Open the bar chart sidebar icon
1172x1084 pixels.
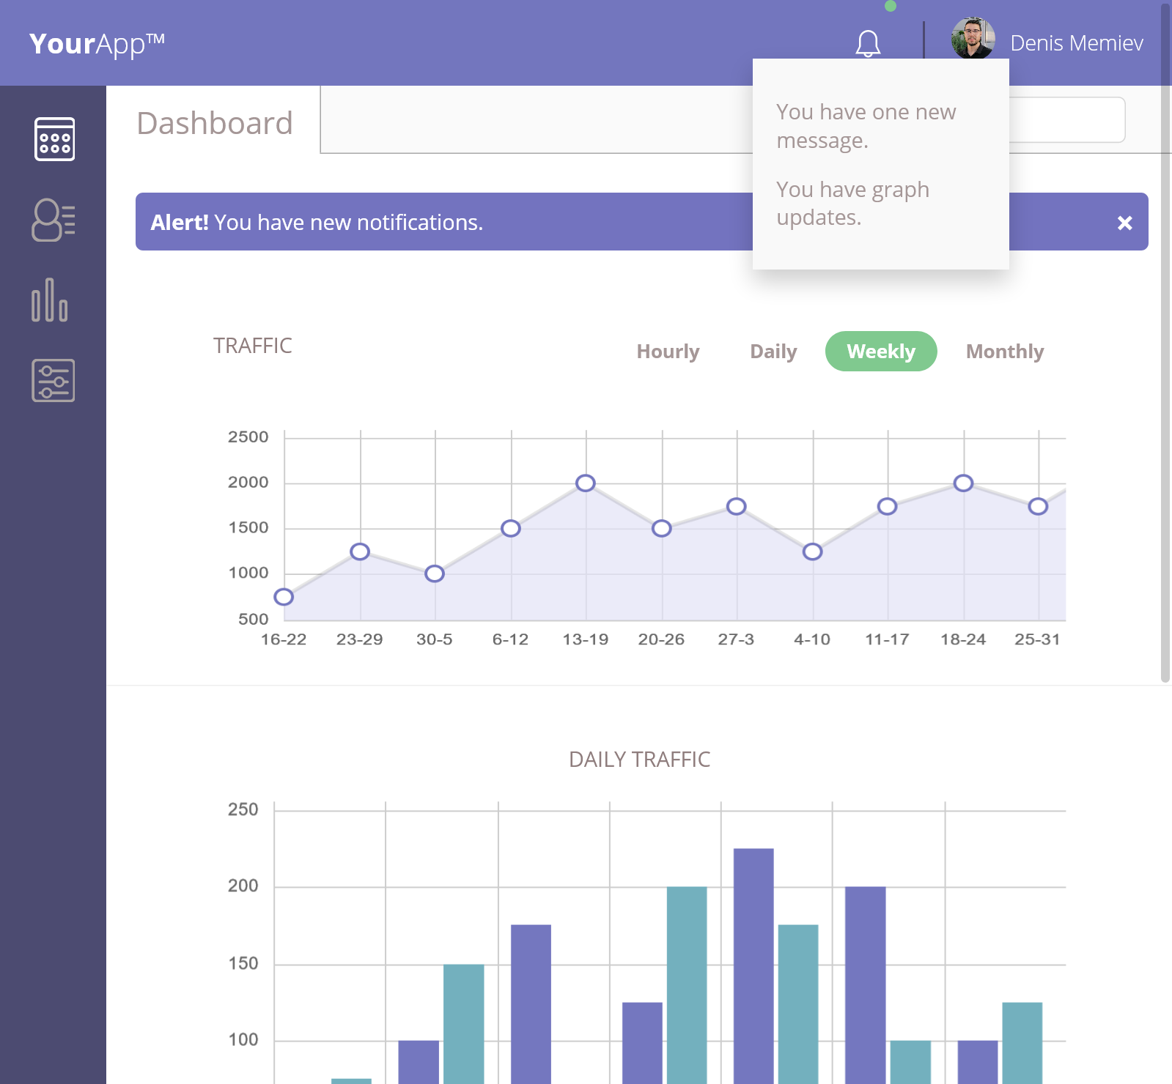50,300
